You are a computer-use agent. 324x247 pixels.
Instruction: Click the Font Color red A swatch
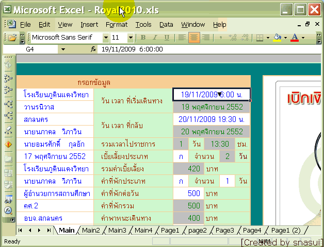(294, 38)
